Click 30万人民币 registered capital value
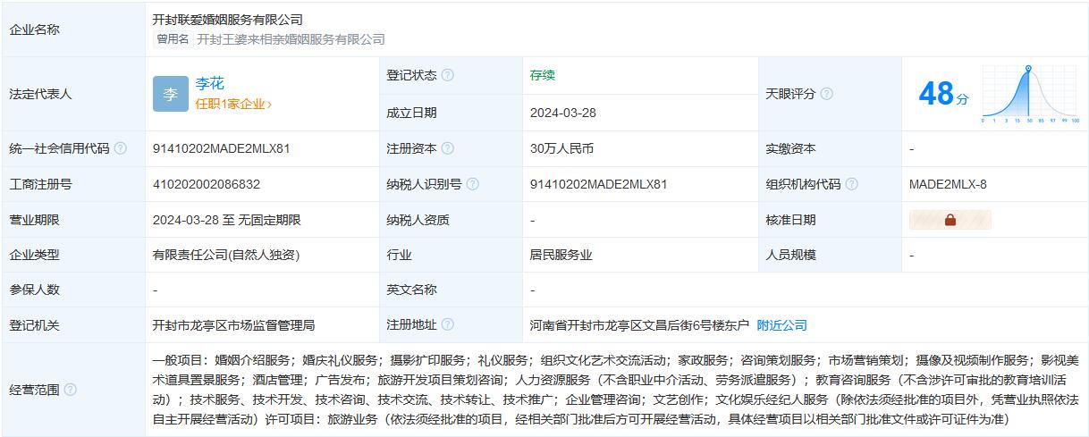 [561, 148]
